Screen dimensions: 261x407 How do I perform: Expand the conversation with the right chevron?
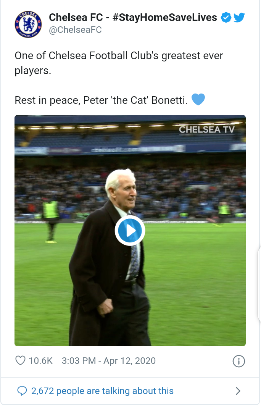tap(238, 391)
